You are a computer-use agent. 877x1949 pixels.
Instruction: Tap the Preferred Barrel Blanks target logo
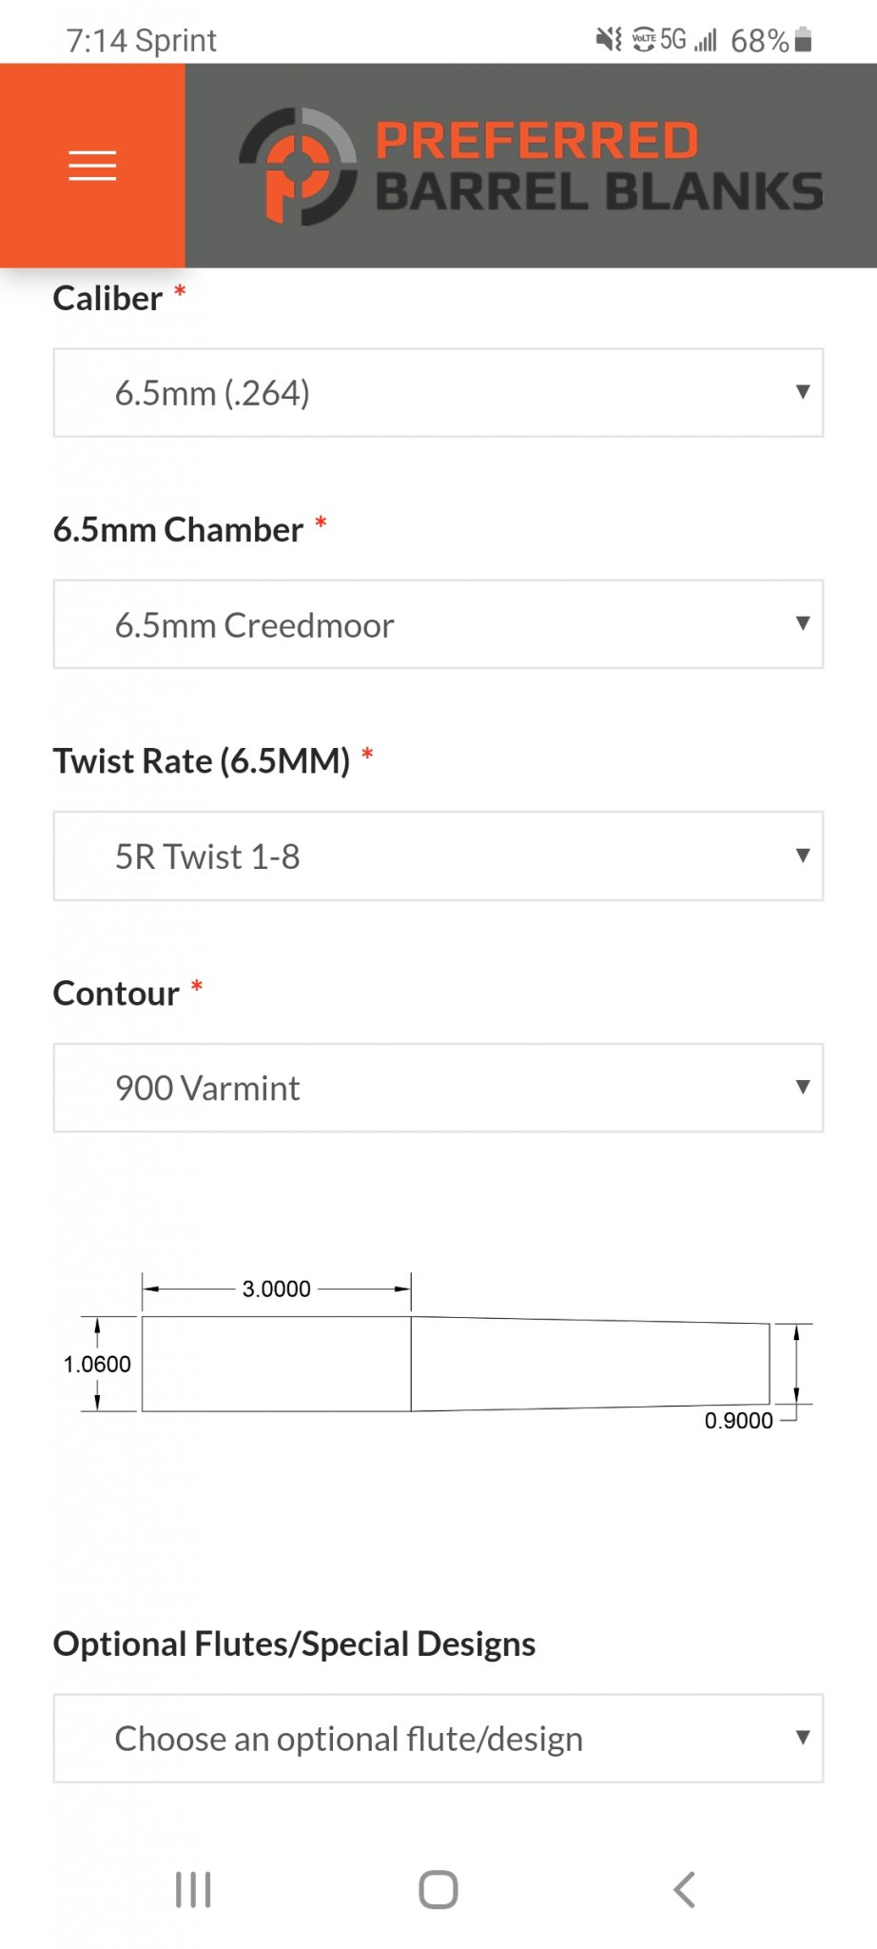[x=298, y=167]
